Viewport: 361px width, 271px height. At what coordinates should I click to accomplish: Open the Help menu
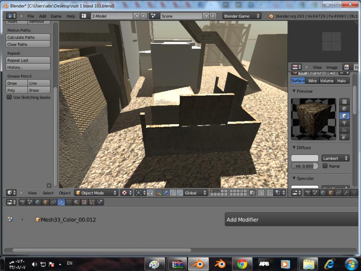coord(71,16)
